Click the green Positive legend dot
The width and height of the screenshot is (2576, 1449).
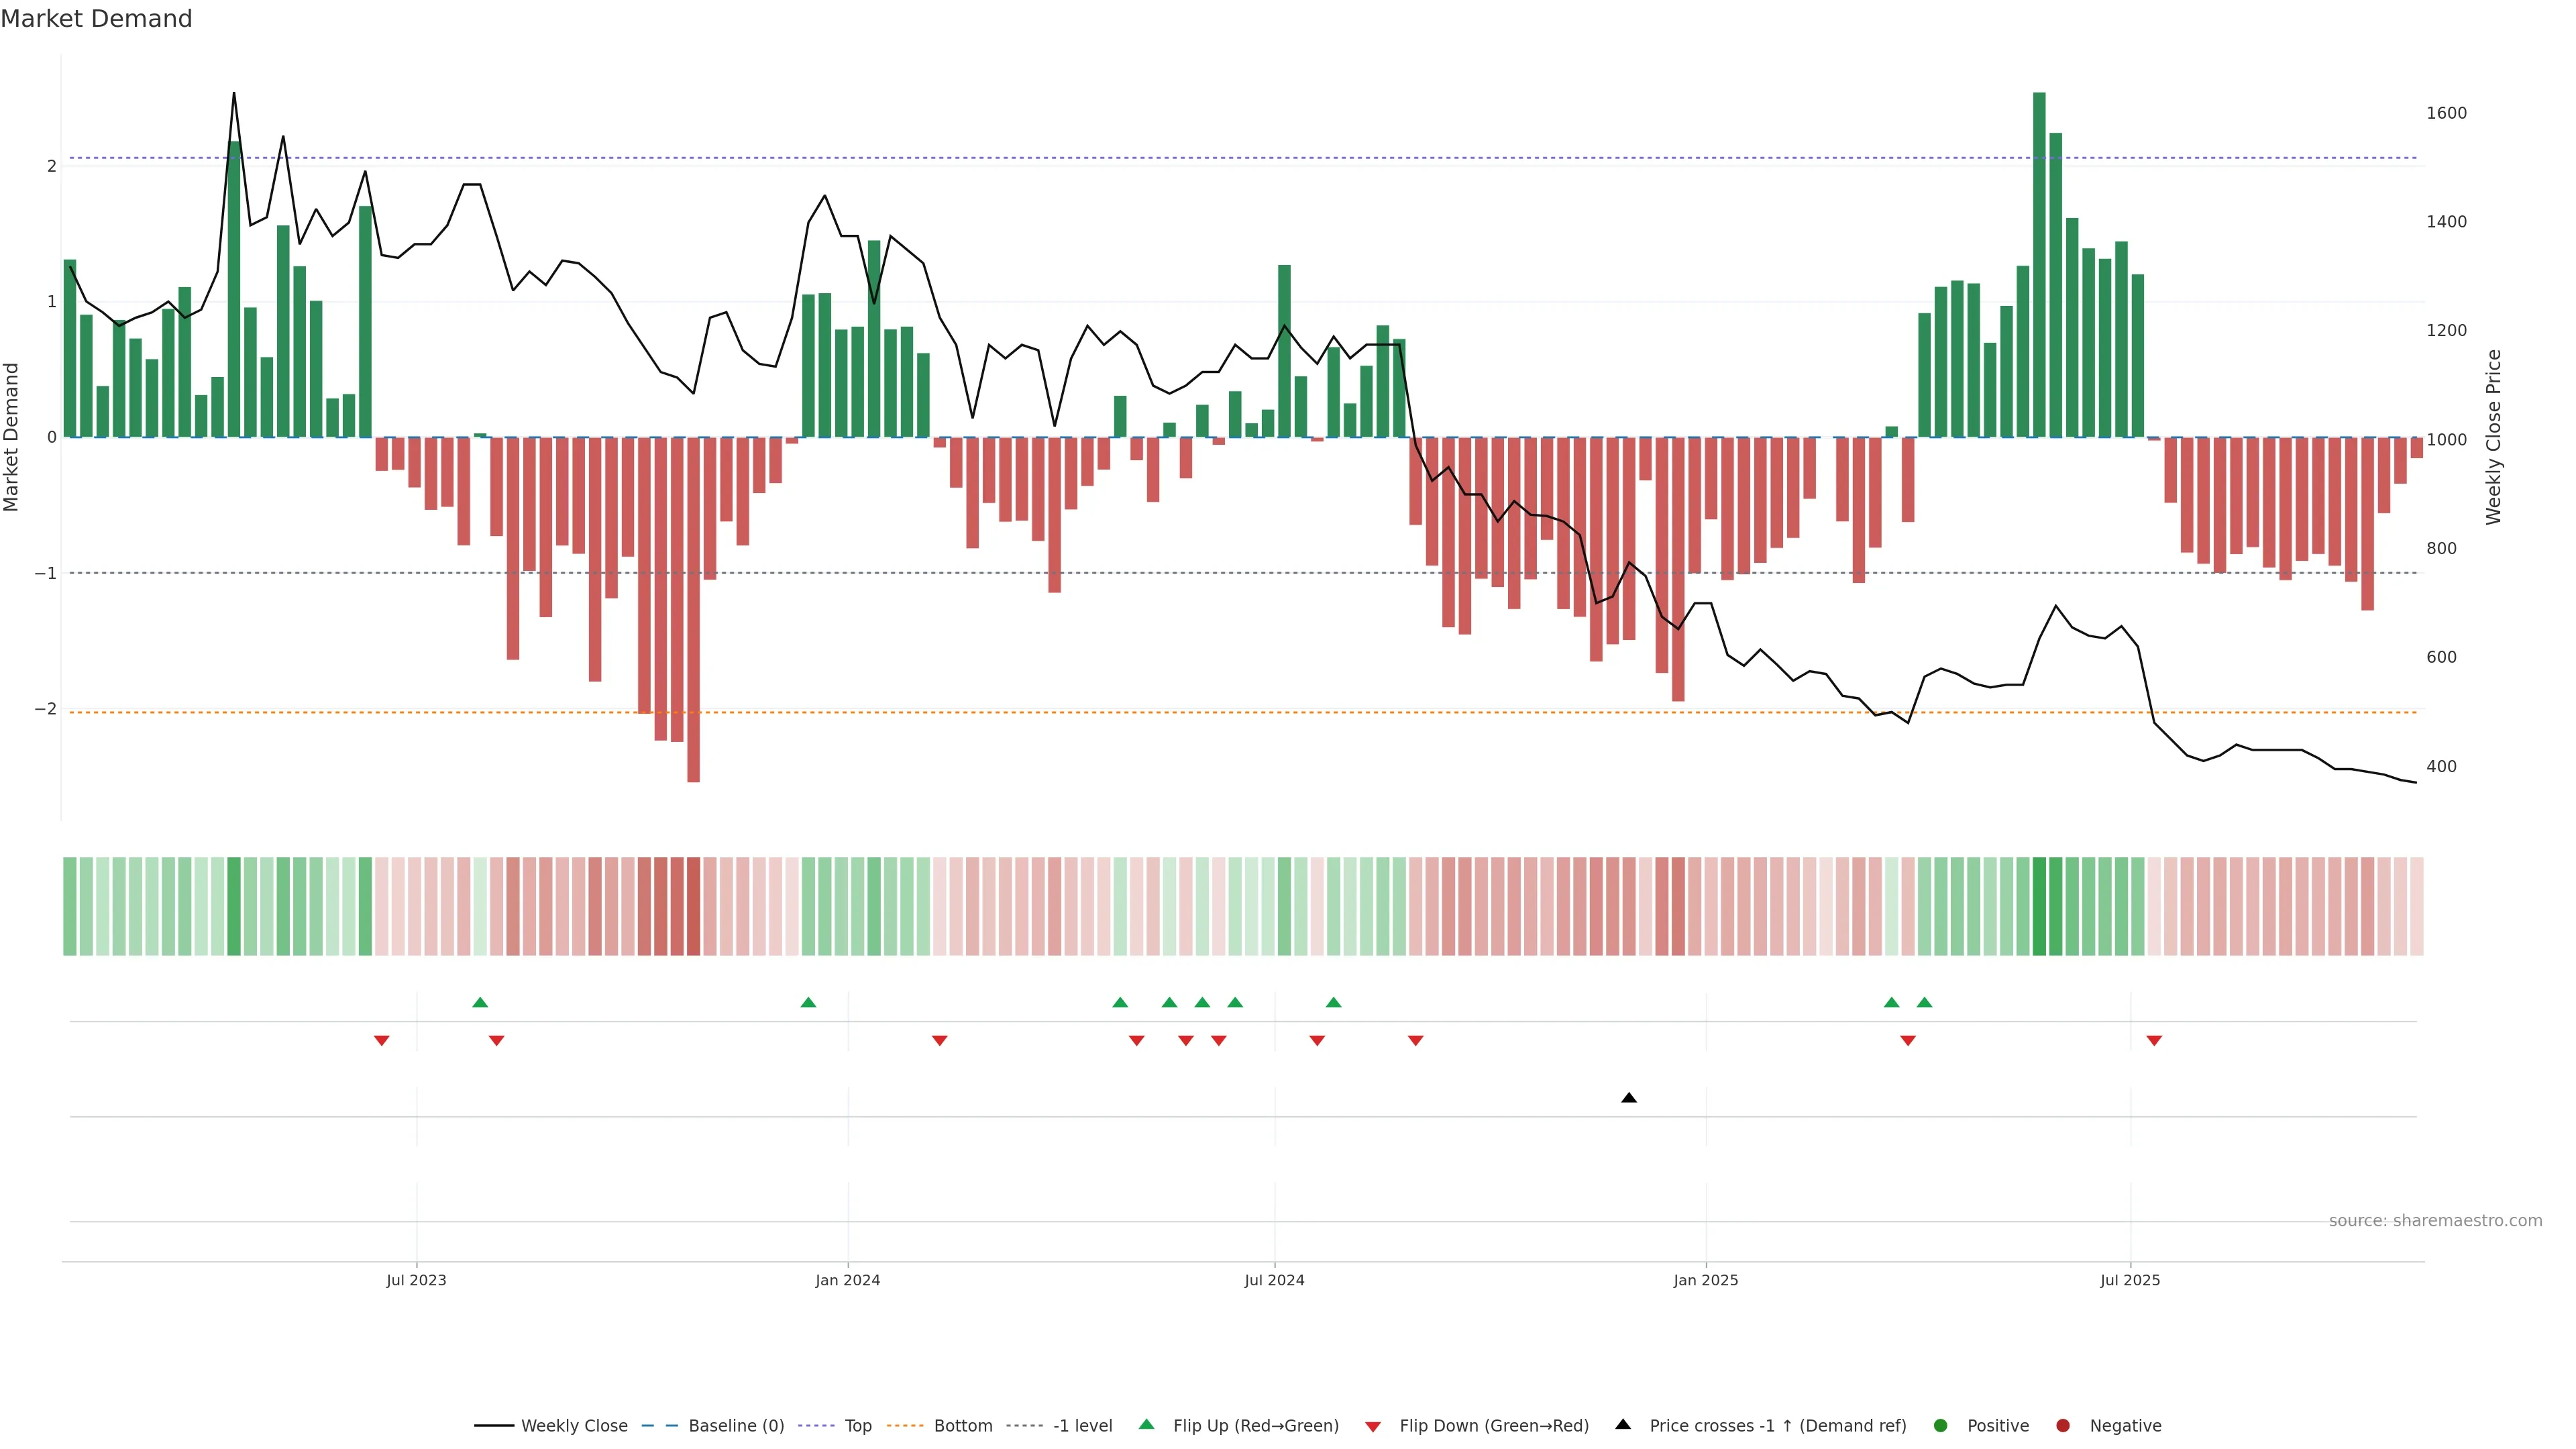pos(1941,1426)
